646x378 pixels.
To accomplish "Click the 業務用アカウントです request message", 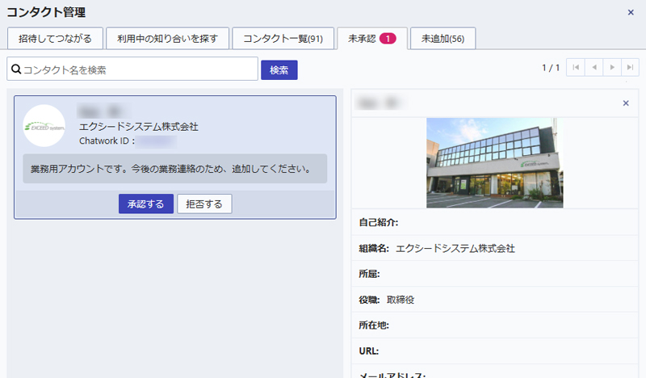I will [x=174, y=169].
